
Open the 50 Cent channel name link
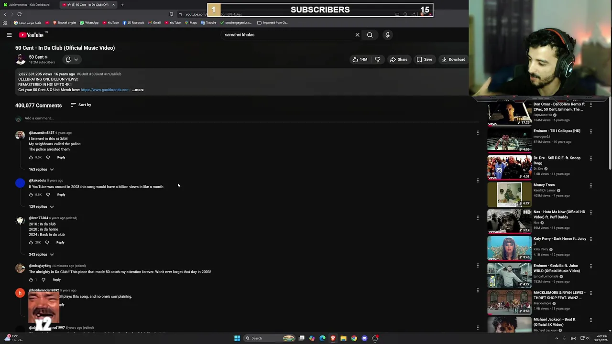(x=36, y=57)
